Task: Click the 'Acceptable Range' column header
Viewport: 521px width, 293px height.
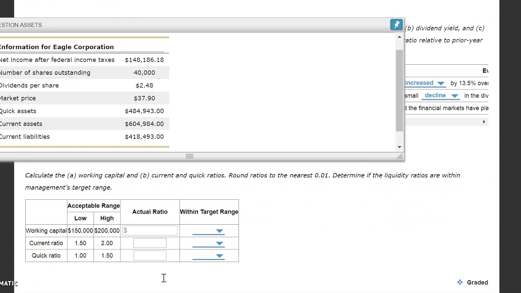Action: (x=94, y=206)
